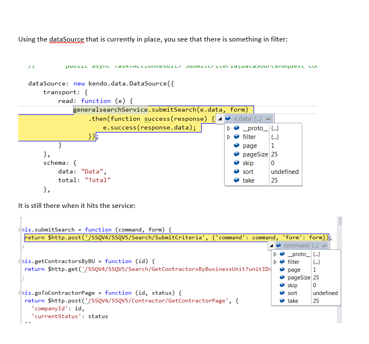Click the GetContractorPage URL string

tap(156, 301)
